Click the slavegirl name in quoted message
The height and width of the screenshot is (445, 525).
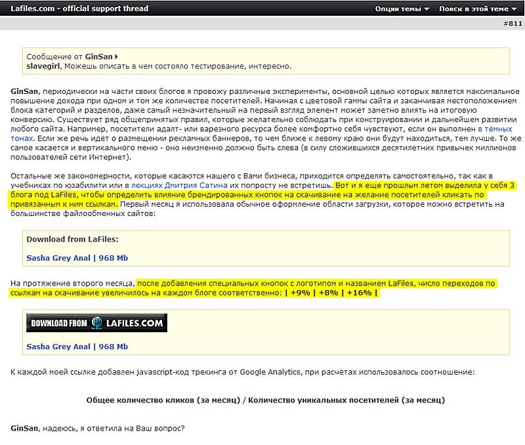pyautogui.click(x=43, y=66)
